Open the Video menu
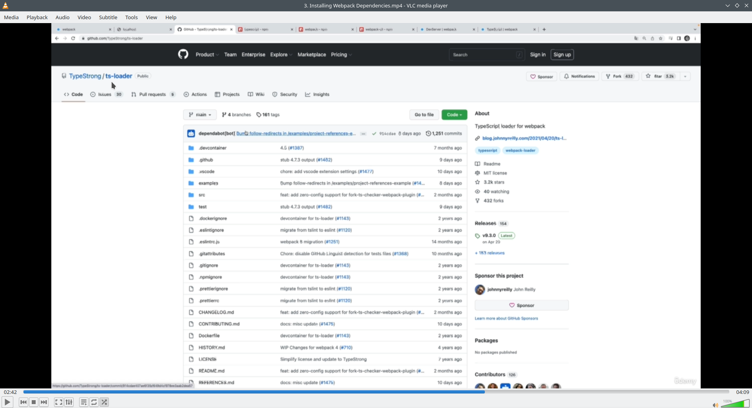752x408 pixels. 84,17
